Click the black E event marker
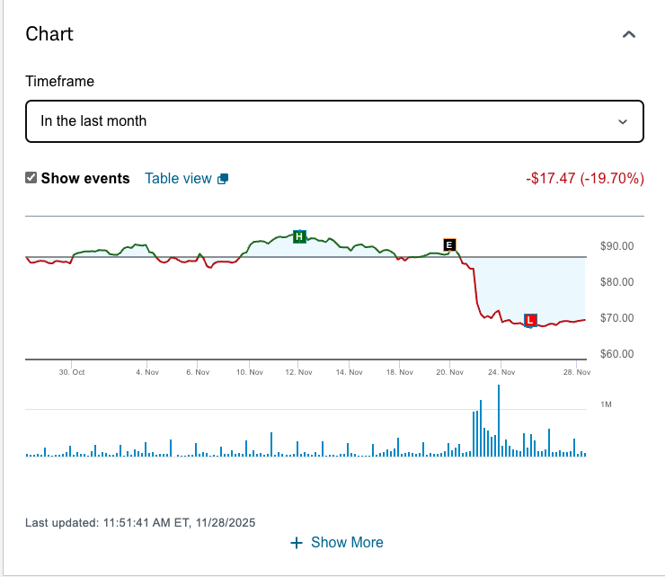The width and height of the screenshot is (665, 577). coord(449,244)
